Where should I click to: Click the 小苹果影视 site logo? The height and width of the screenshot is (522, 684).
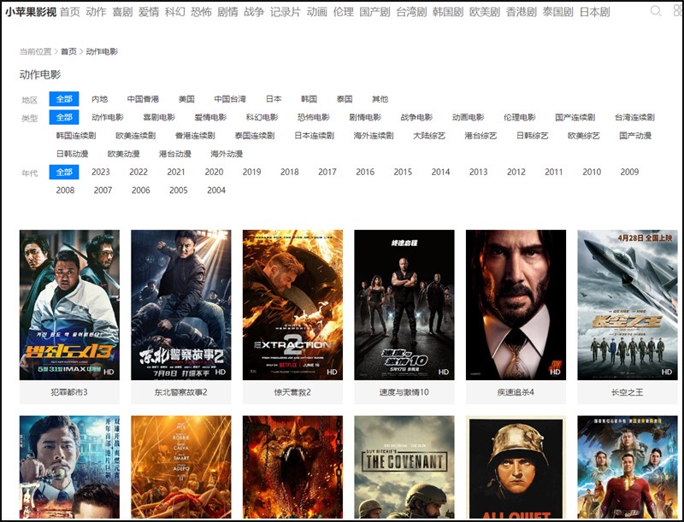pyautogui.click(x=30, y=12)
